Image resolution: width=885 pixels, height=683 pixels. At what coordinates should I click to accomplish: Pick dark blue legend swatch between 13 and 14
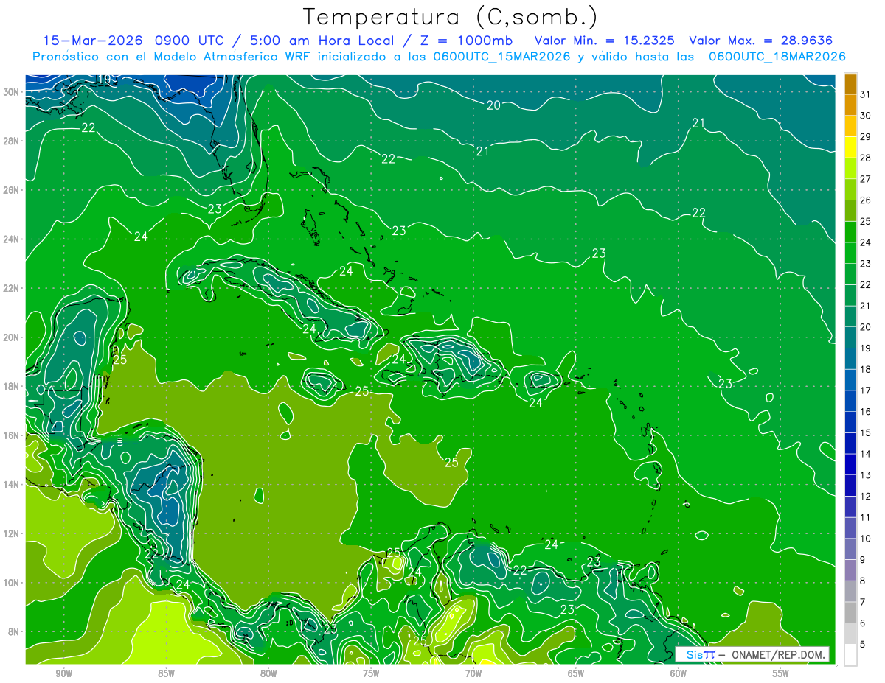click(850, 465)
